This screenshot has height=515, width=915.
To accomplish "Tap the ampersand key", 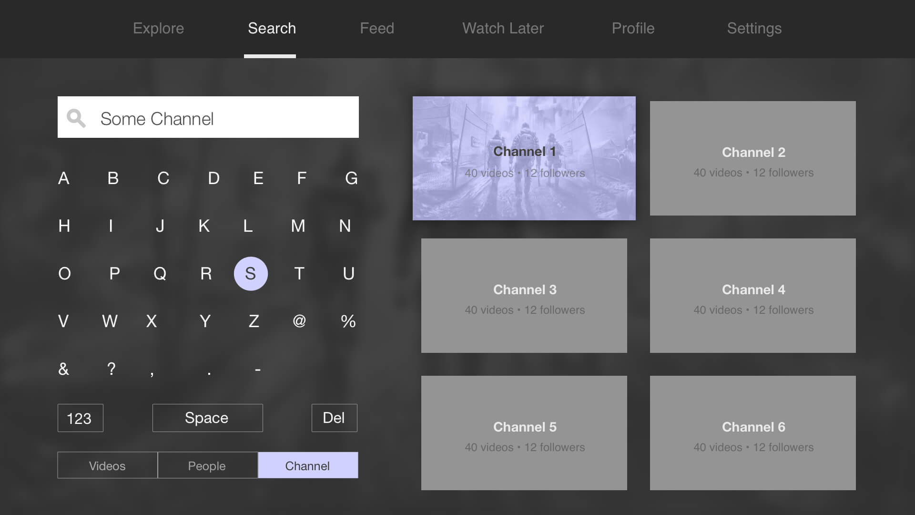I will point(63,369).
